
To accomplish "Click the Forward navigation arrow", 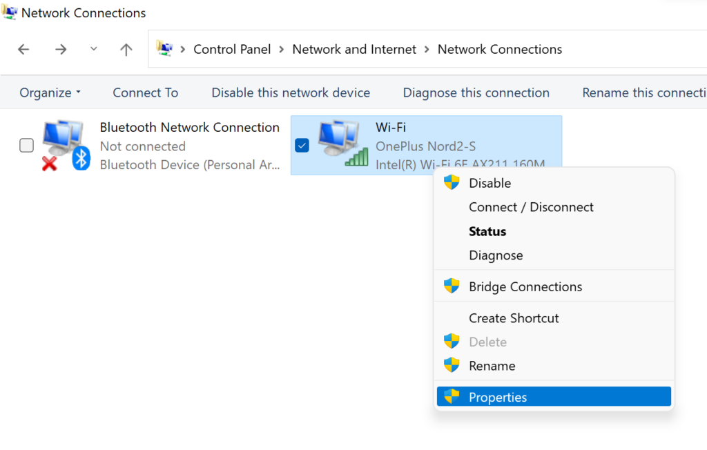I will (61, 50).
